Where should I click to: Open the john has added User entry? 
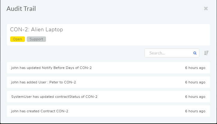tap(108, 82)
